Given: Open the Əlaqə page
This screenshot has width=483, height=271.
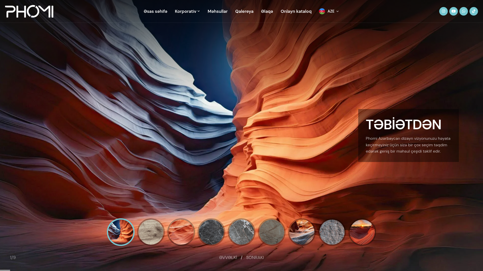Looking at the screenshot, I should click(267, 11).
